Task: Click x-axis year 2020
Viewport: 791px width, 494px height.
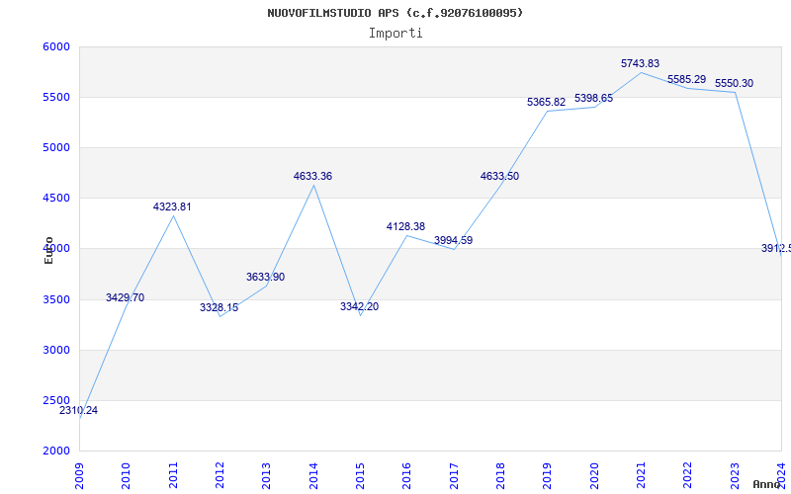Action: click(x=594, y=476)
